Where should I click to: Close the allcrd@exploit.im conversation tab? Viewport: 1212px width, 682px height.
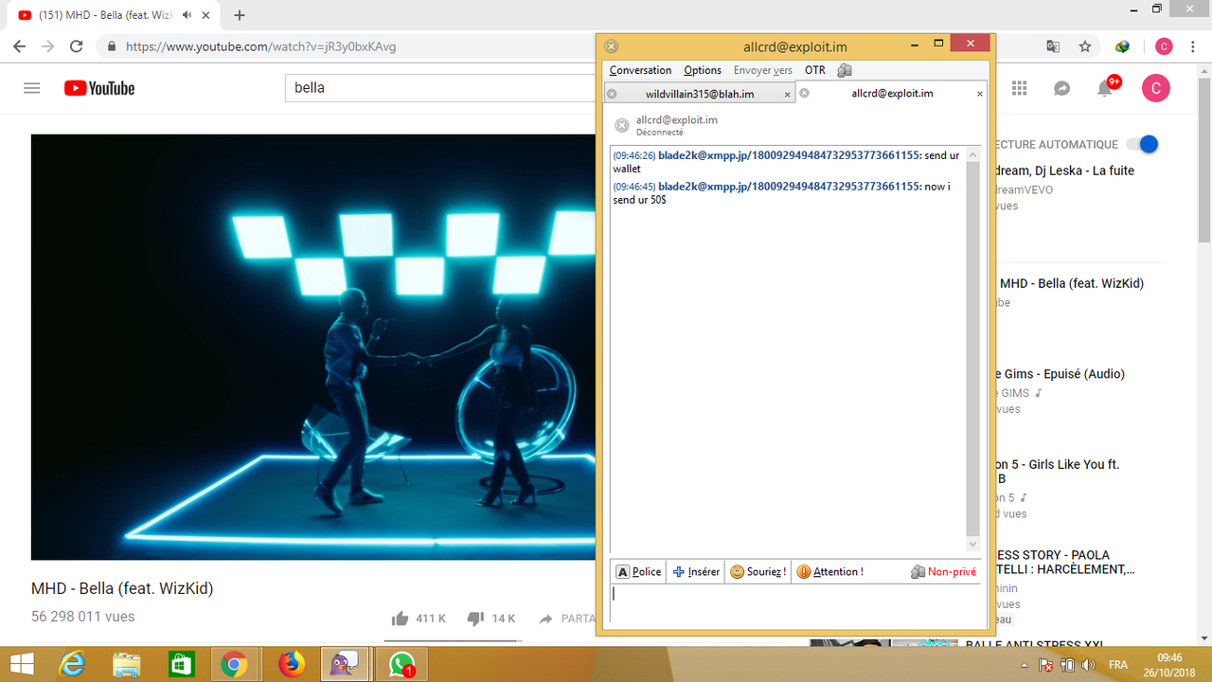[x=980, y=94]
